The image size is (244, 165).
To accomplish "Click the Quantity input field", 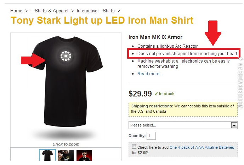I will [151, 136].
